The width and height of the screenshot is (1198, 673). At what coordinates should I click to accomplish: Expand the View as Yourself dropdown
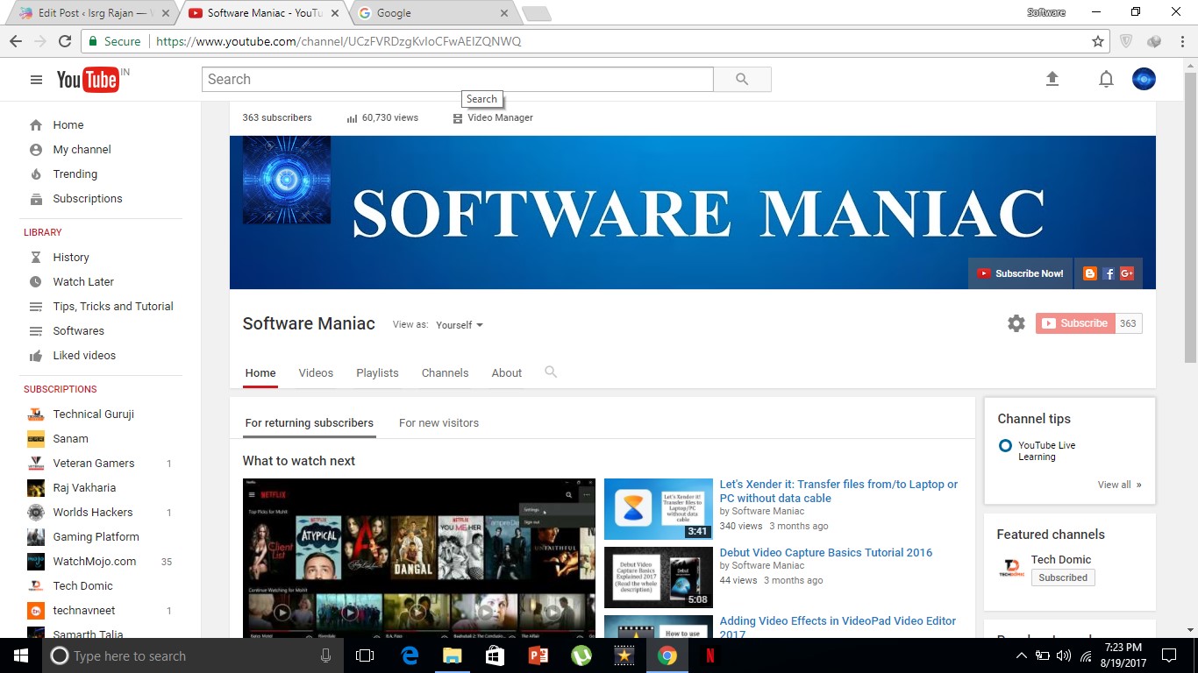coord(460,325)
